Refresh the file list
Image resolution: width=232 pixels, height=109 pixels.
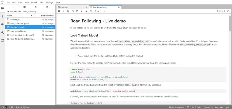pyautogui.click(x=47, y=7)
